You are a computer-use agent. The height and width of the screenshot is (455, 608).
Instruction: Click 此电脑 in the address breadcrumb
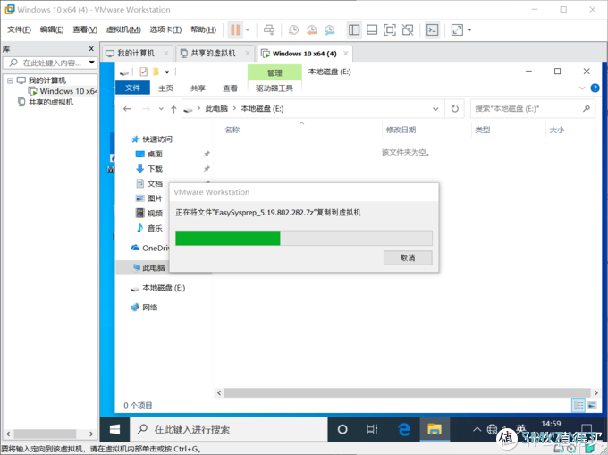[x=216, y=109]
